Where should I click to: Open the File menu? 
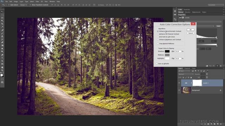point(6,1)
